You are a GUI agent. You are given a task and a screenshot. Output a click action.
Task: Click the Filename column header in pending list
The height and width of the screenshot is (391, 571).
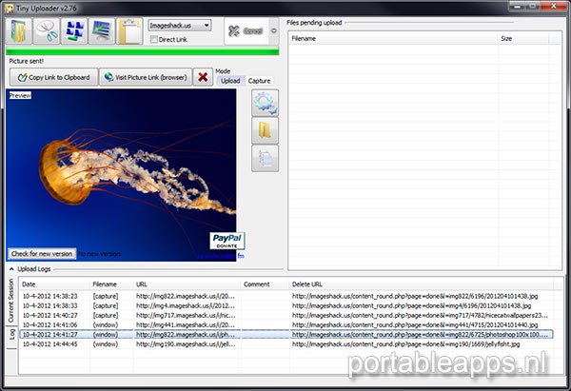pyautogui.click(x=393, y=38)
